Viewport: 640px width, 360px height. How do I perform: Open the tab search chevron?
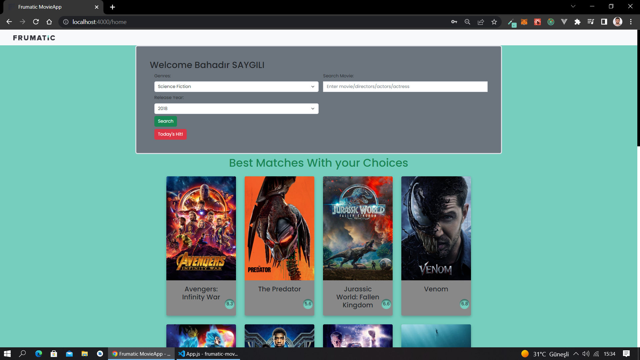click(573, 6)
